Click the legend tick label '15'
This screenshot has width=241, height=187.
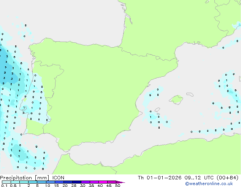(56, 185)
